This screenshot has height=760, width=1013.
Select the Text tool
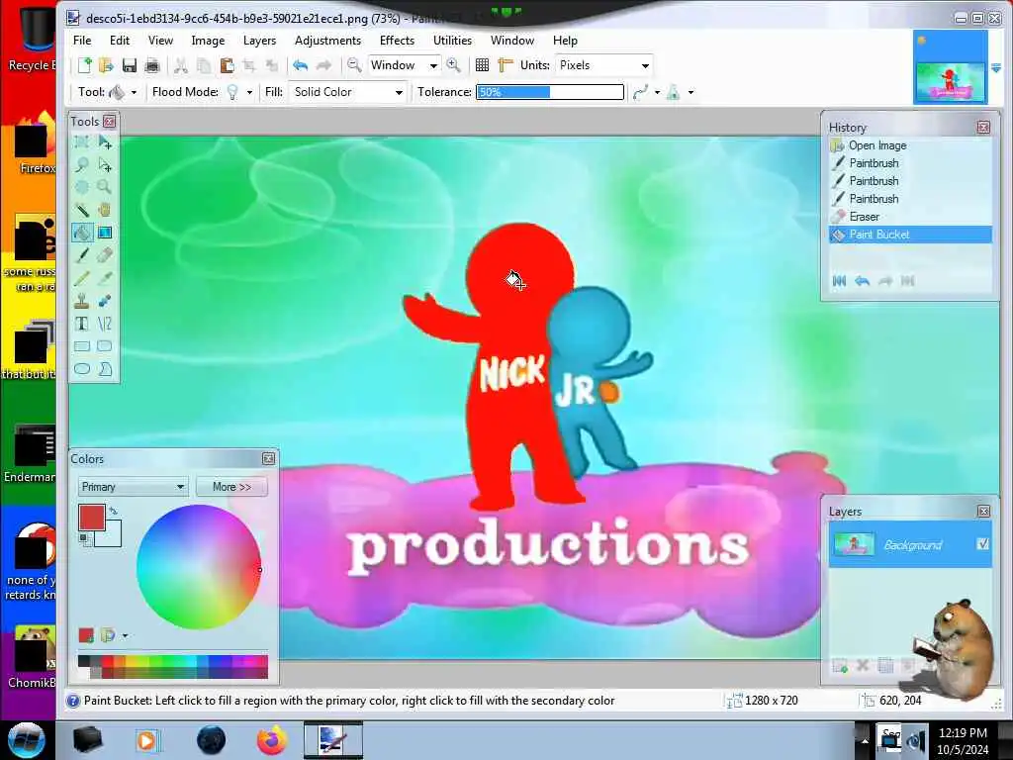(81, 324)
